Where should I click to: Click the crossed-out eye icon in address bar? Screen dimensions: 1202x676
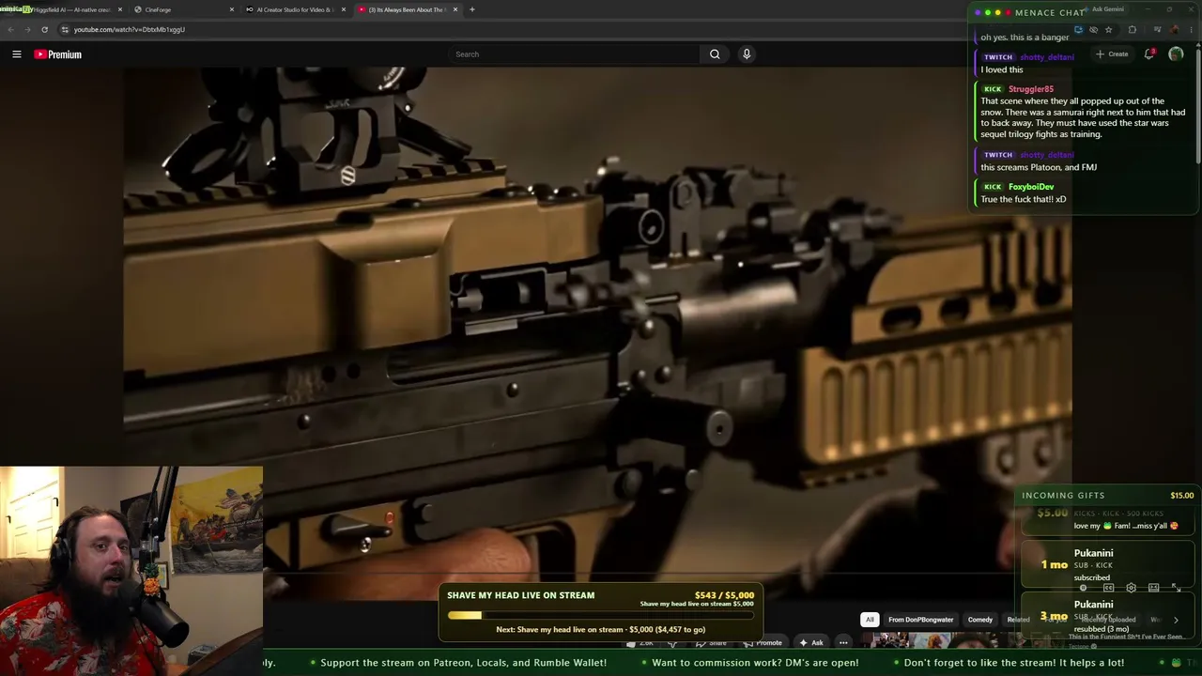tap(1094, 29)
